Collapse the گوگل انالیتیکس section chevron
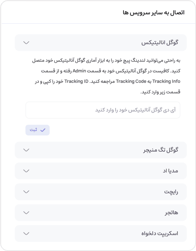This screenshot has width=196, height=251. tap(26, 43)
